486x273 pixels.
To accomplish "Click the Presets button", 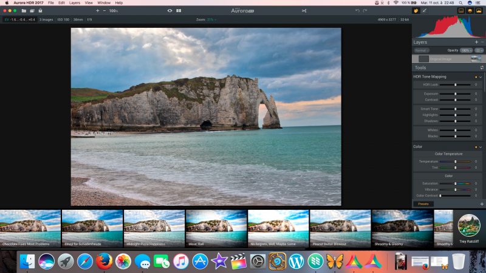I will coord(423,204).
